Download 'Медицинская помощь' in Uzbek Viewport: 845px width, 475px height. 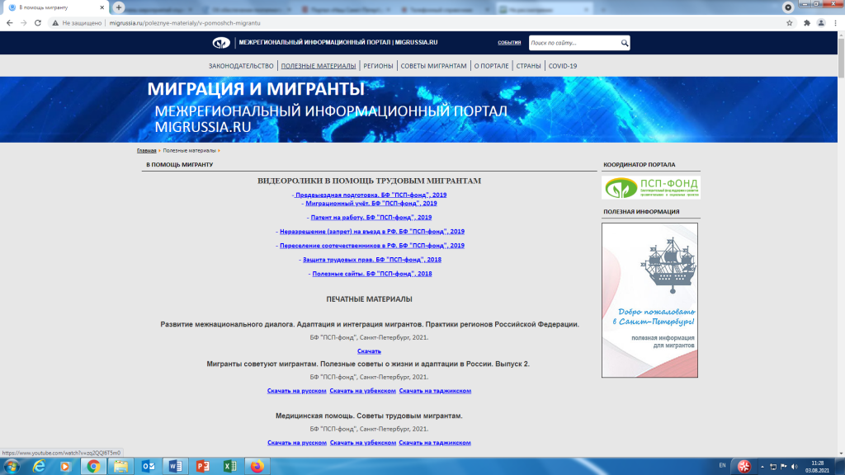pos(363,443)
